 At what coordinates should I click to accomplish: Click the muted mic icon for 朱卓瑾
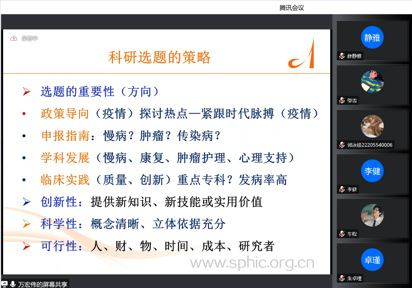tap(342, 278)
